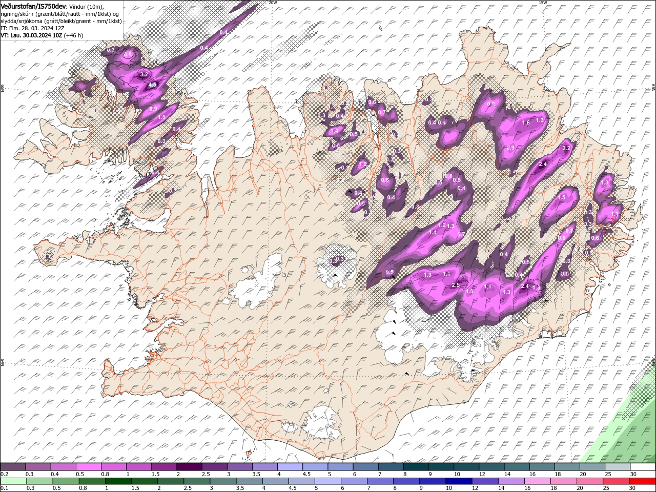Select the darkest purple upper swatch between 2 and 2.5

pyautogui.click(x=190, y=467)
